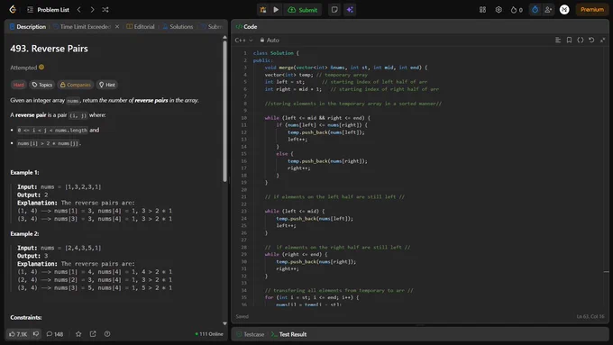Click the Premium button
The image size is (613, 345).
click(592, 10)
